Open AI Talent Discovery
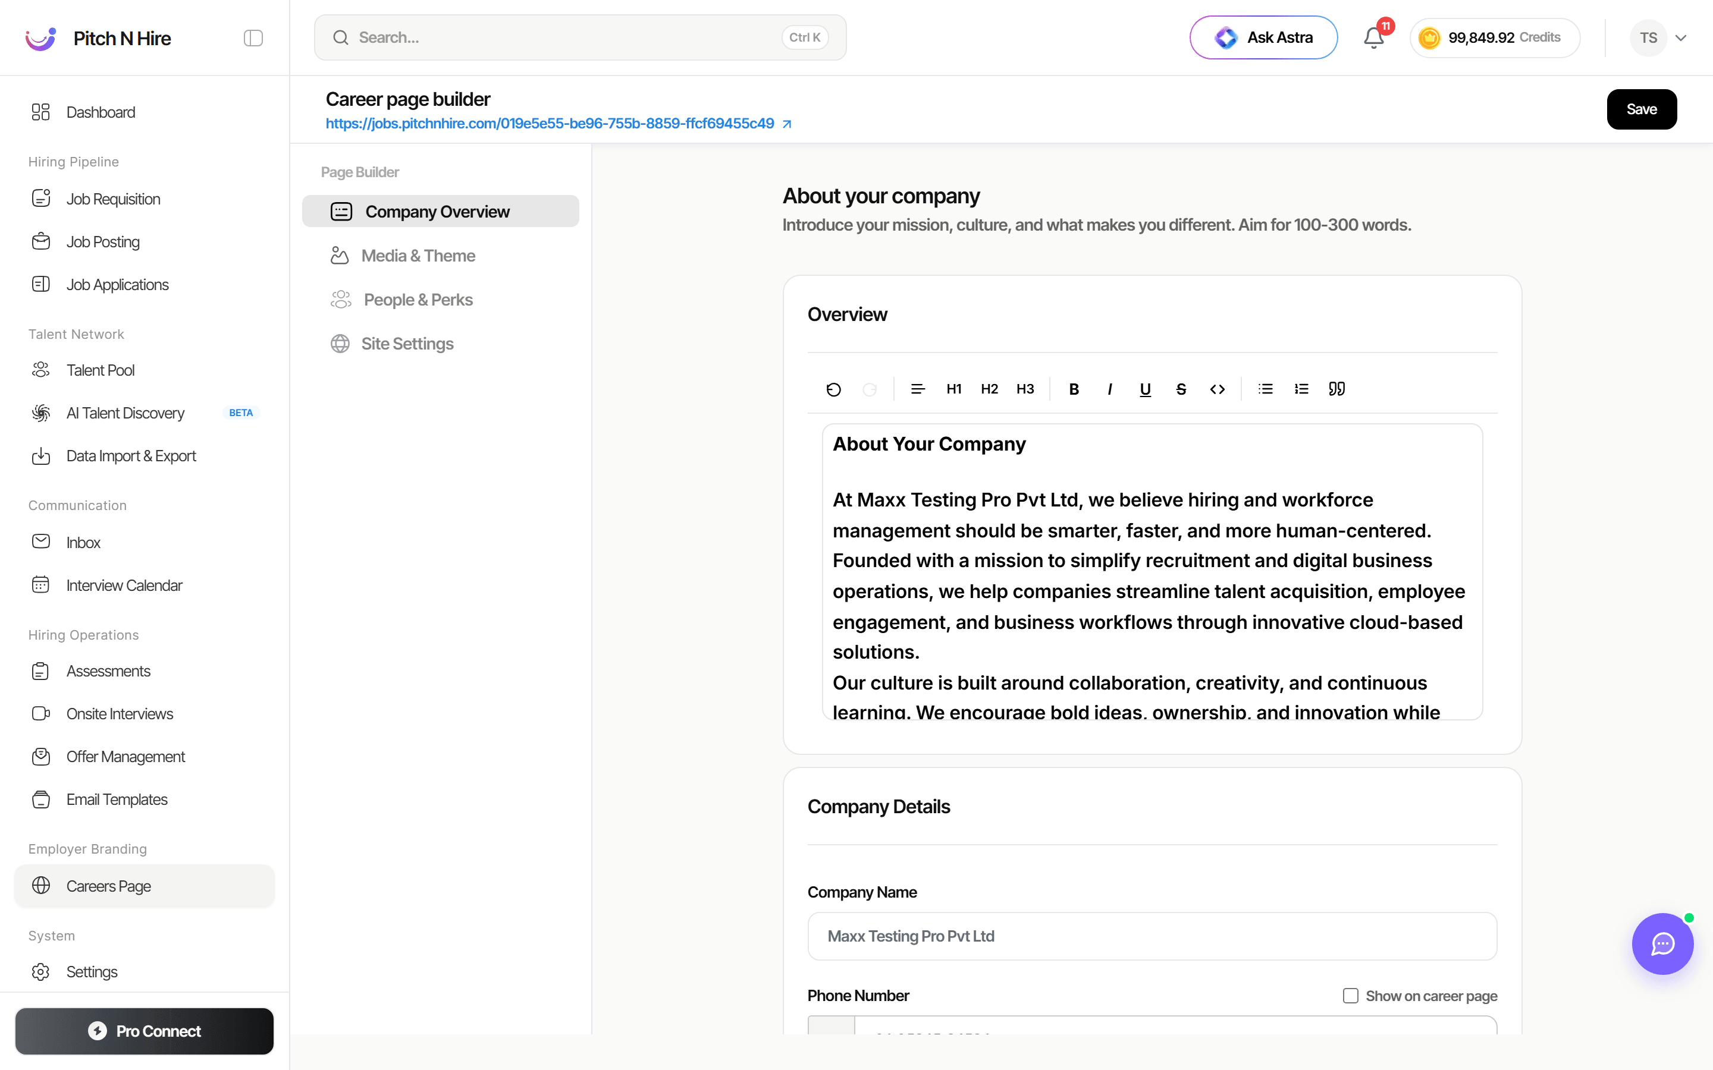Viewport: 1713px width, 1070px height. 145,413
